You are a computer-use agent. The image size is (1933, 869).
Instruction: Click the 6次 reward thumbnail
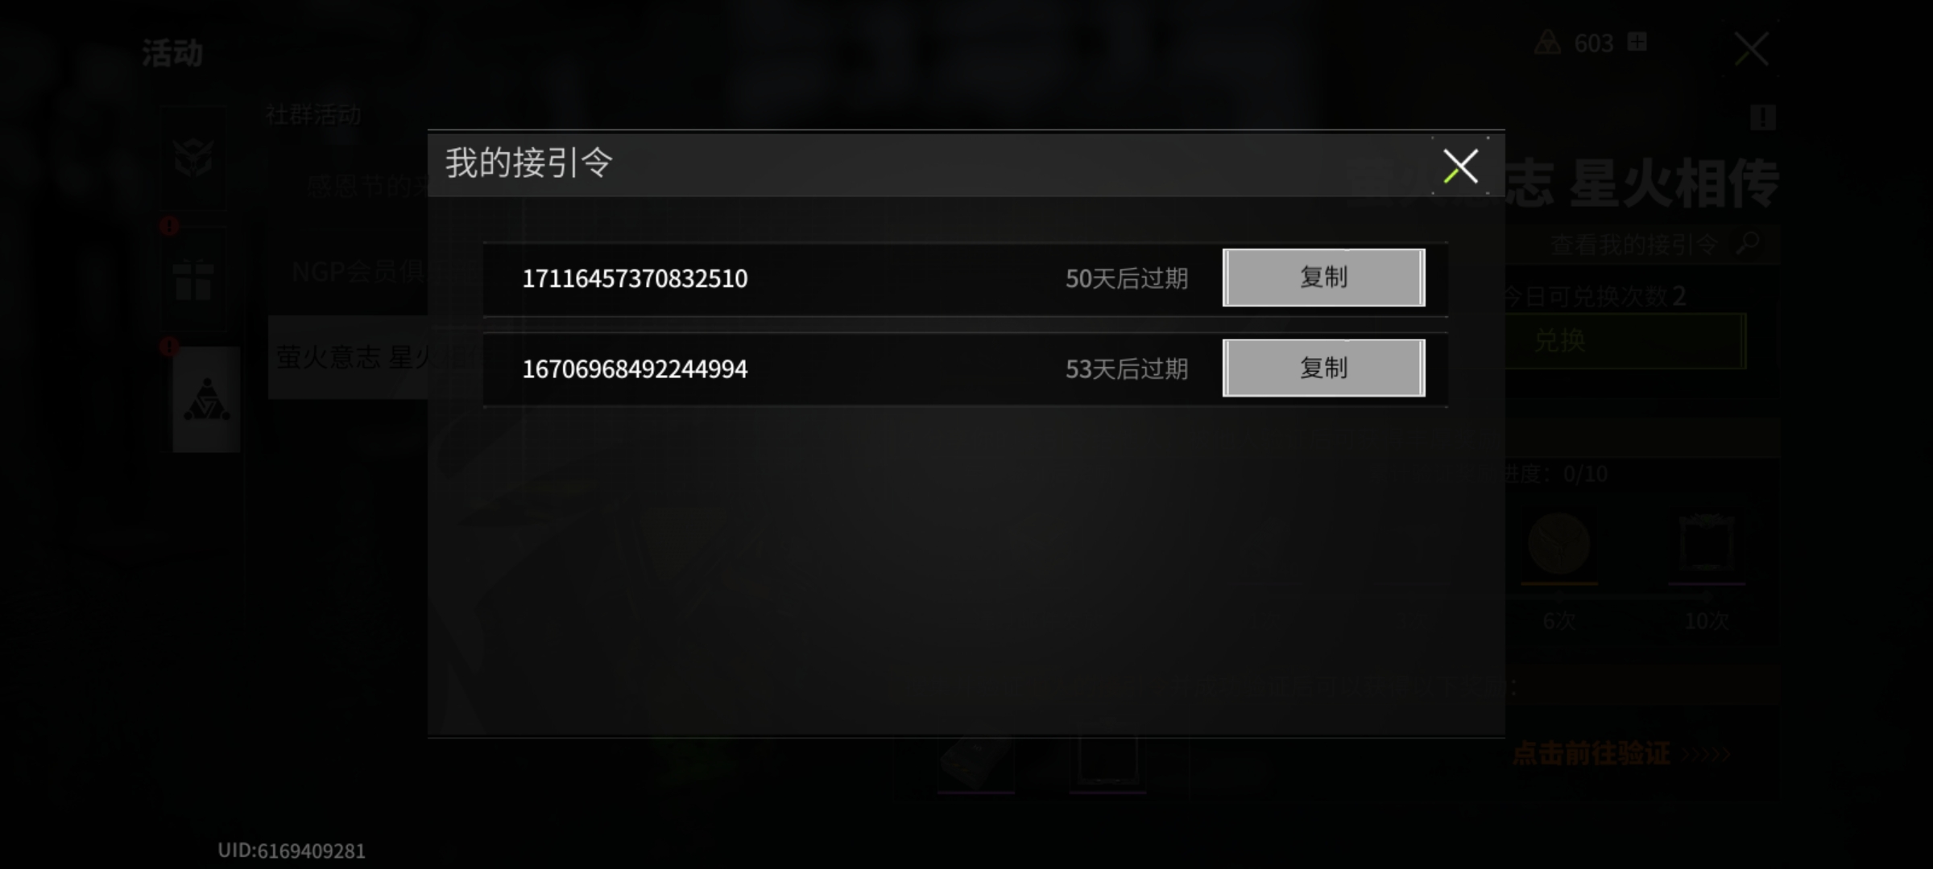(1558, 546)
